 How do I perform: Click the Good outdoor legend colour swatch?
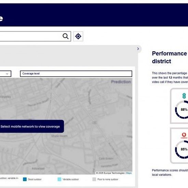click(25, 179)
